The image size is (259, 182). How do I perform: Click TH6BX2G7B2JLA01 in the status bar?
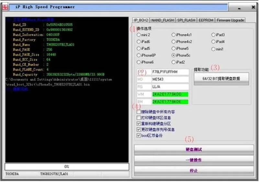(54, 174)
